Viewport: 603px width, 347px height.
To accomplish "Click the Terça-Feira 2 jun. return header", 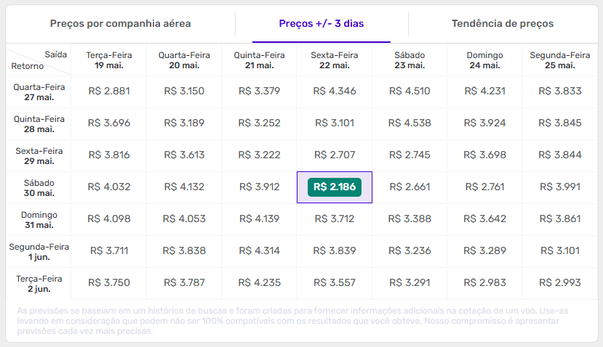I will pos(39,283).
